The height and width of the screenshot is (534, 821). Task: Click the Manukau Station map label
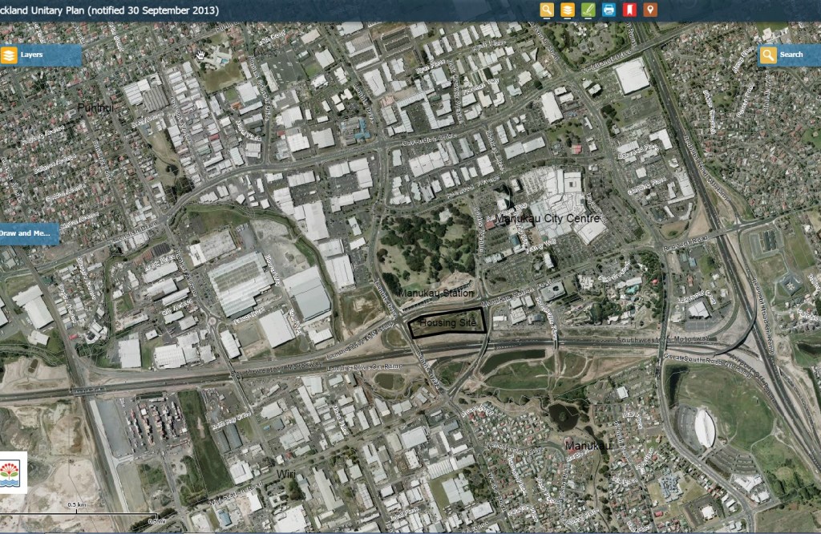(x=435, y=293)
